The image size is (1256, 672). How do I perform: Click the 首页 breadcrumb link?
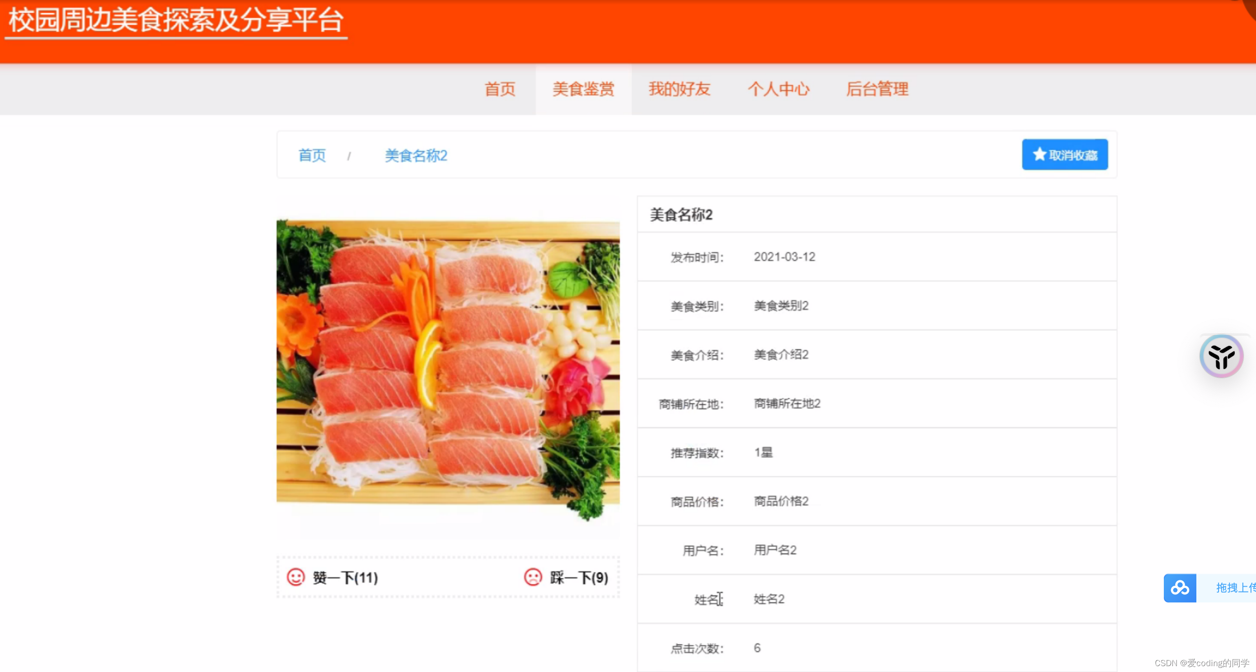(x=312, y=155)
